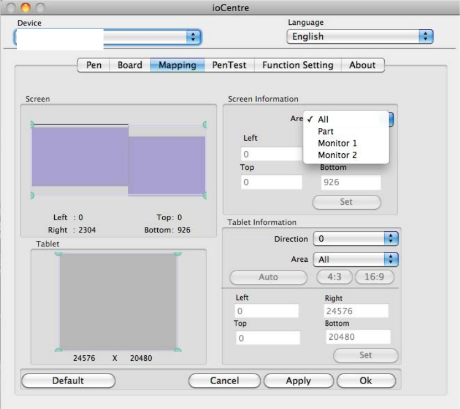This screenshot has width=460, height=409.
Task: Open the Tablet Information Area dropdown
Action: [355, 260]
